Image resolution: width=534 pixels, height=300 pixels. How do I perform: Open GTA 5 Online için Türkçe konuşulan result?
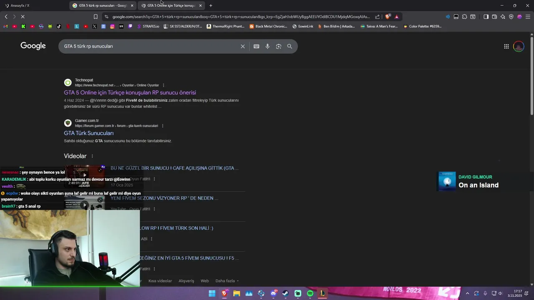[130, 92]
